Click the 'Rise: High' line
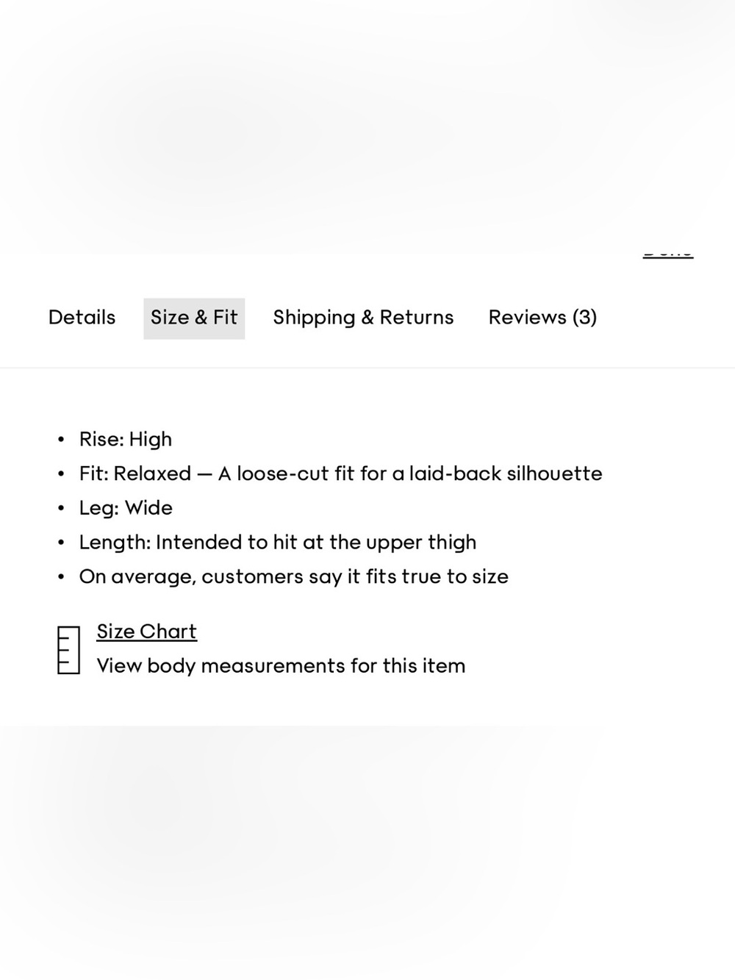Image resolution: width=735 pixels, height=980 pixels. pyautogui.click(x=126, y=439)
